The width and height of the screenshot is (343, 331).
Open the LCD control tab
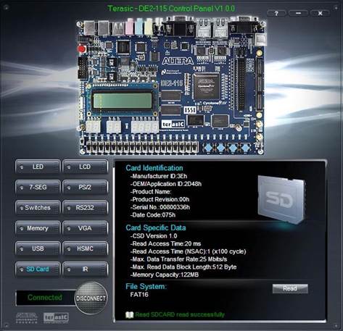click(x=85, y=167)
